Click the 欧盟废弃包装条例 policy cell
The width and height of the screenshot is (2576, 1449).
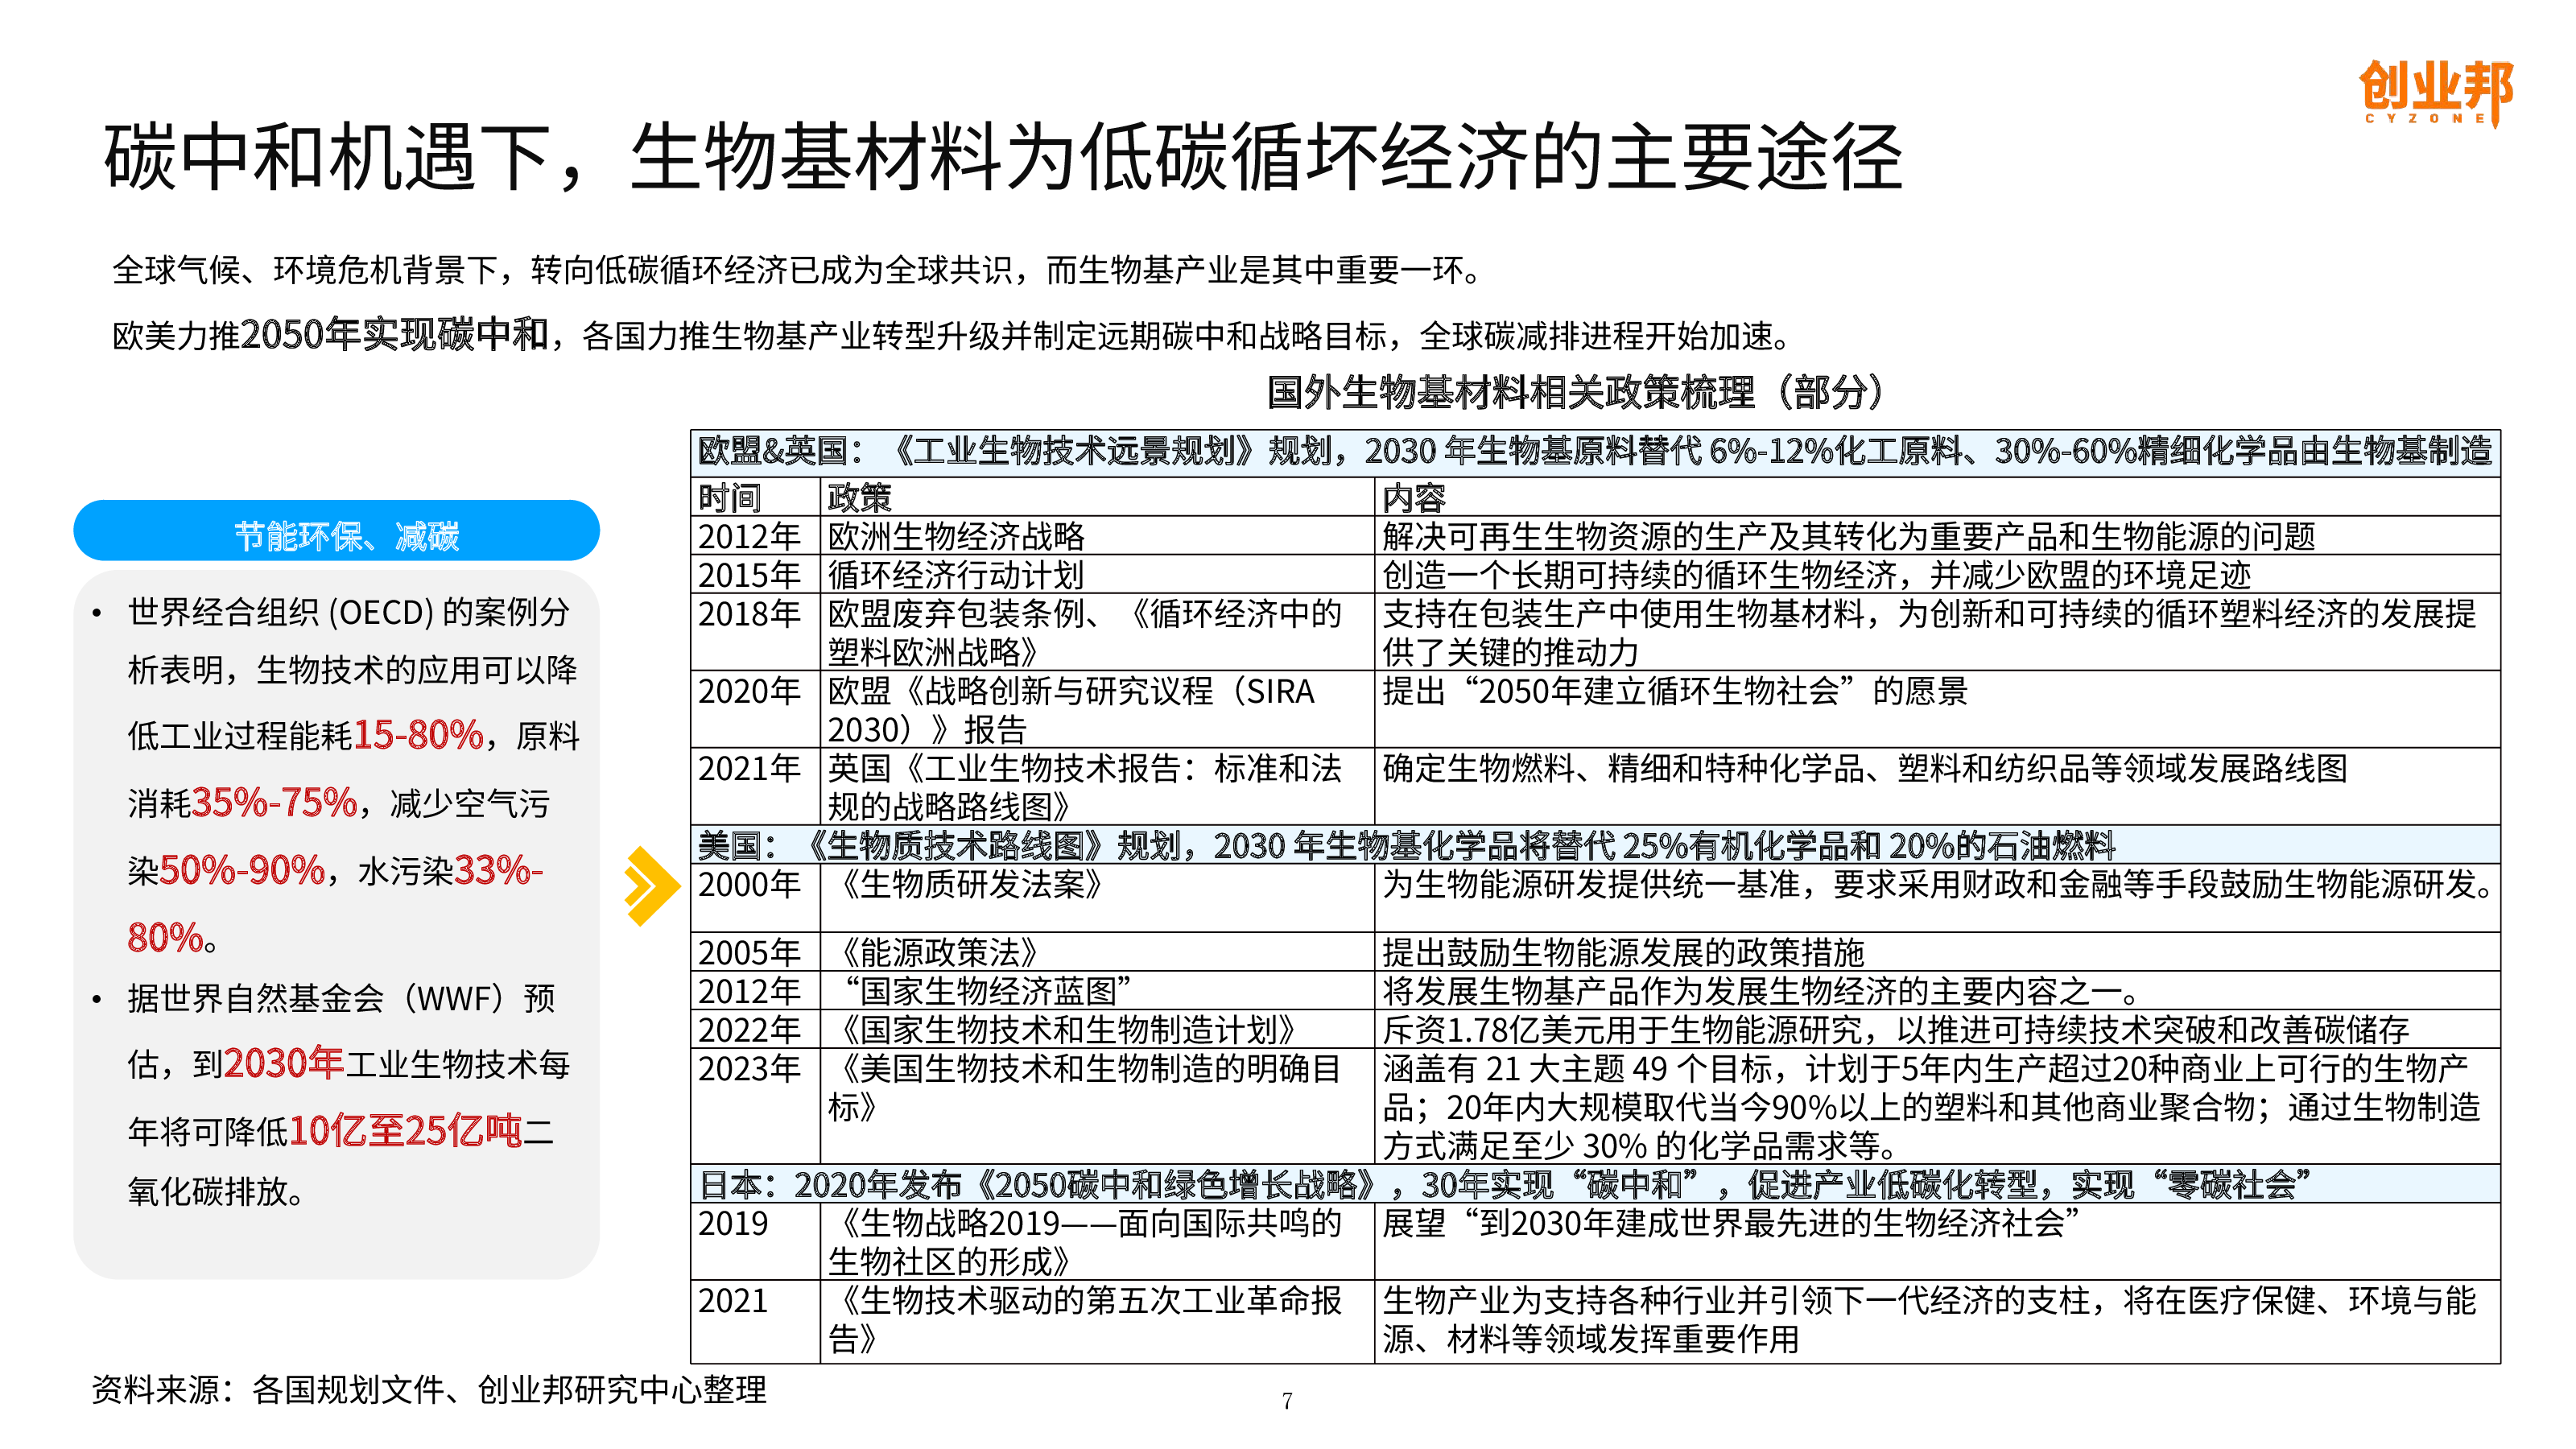[1097, 632]
